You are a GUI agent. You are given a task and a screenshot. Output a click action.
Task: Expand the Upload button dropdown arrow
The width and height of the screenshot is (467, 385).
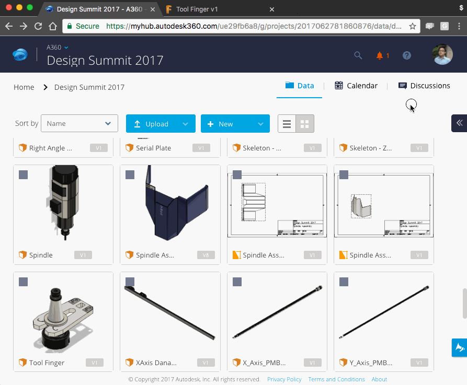185,124
